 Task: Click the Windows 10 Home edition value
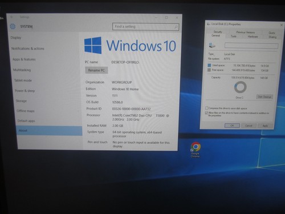point(125,89)
